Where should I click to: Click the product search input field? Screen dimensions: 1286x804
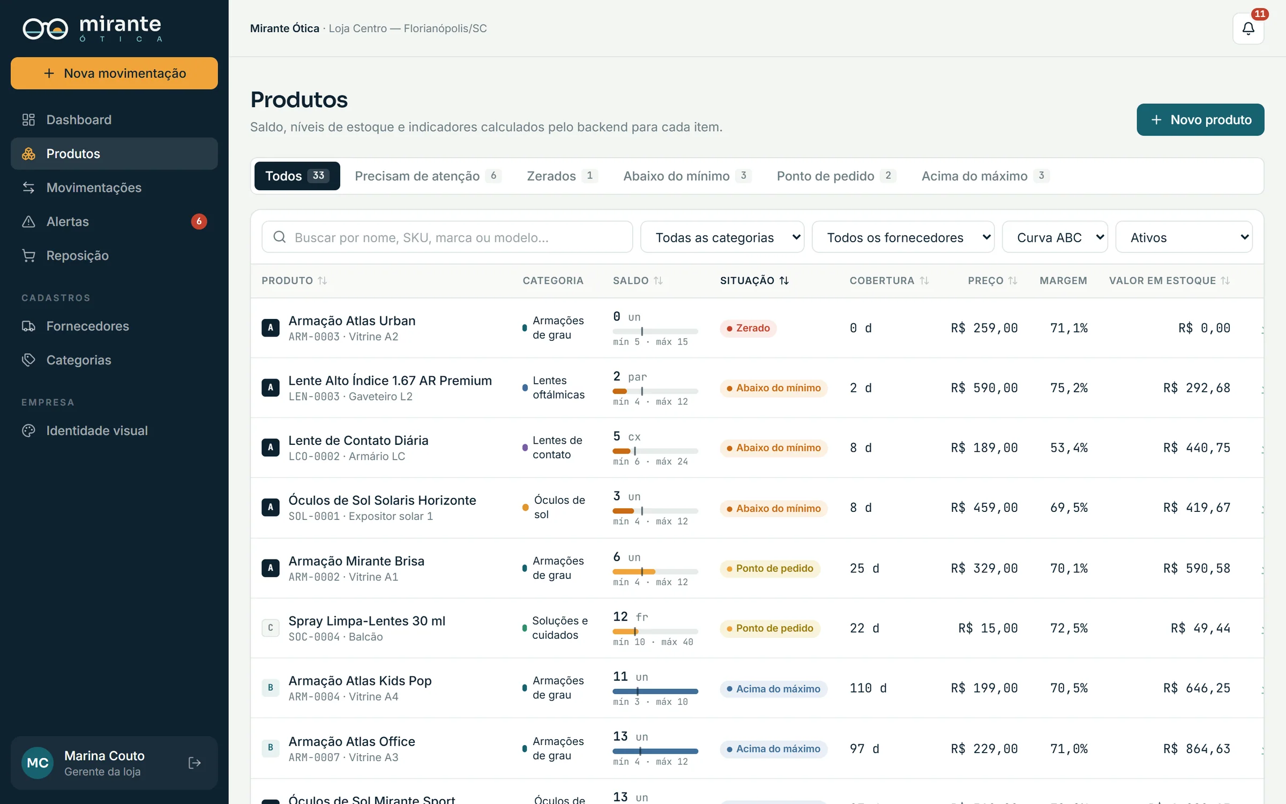pyautogui.click(x=447, y=237)
